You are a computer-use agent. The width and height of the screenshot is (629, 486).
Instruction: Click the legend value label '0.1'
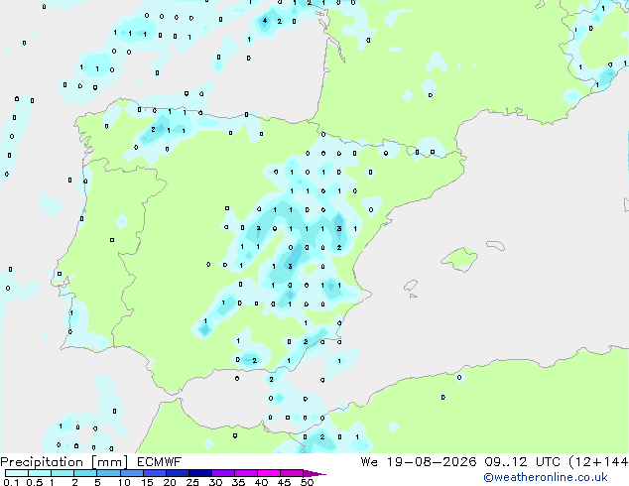[11, 482]
